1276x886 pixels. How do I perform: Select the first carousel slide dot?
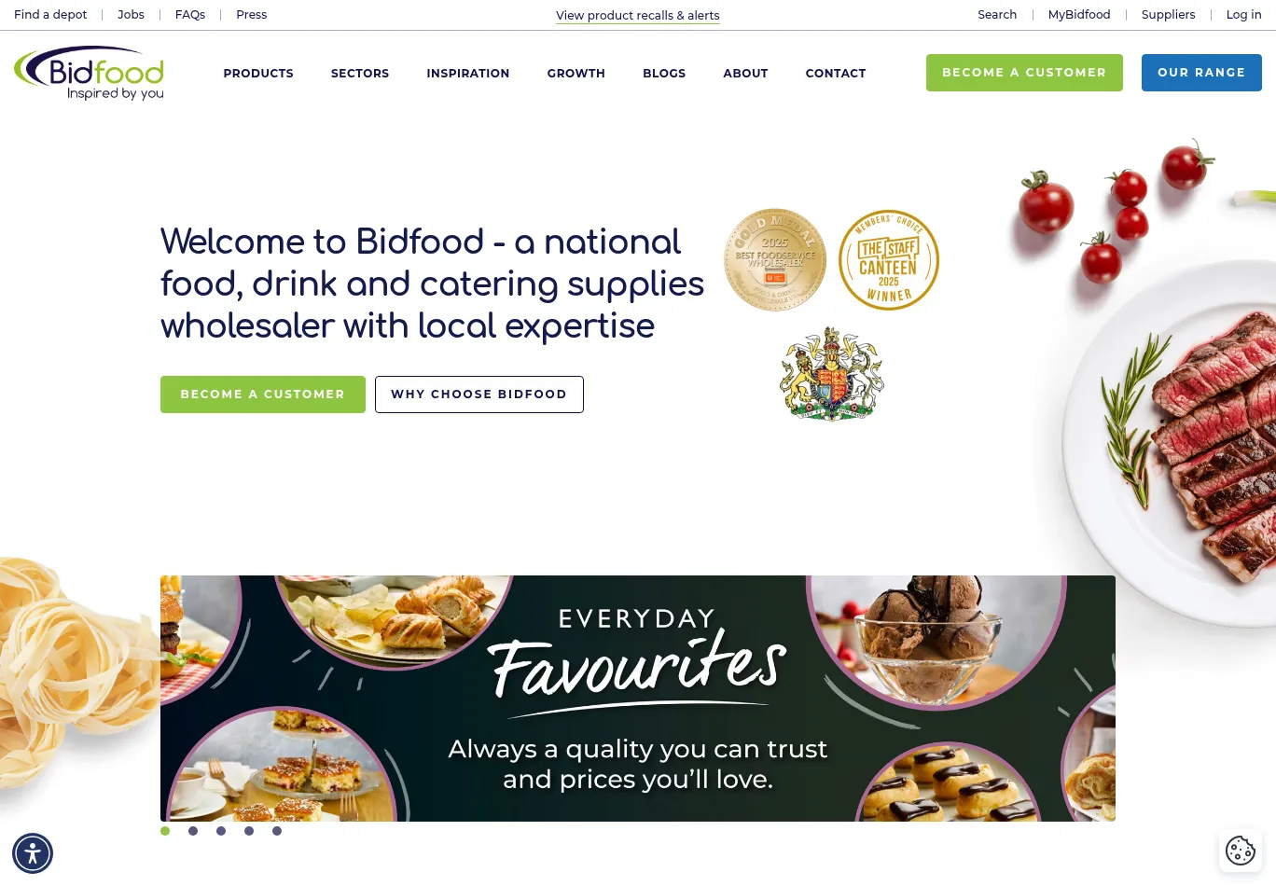(x=165, y=831)
